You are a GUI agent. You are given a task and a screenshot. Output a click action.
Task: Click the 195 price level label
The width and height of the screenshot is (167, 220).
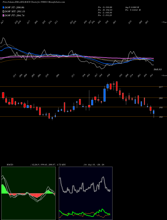pyautogui.click(x=161, y=108)
